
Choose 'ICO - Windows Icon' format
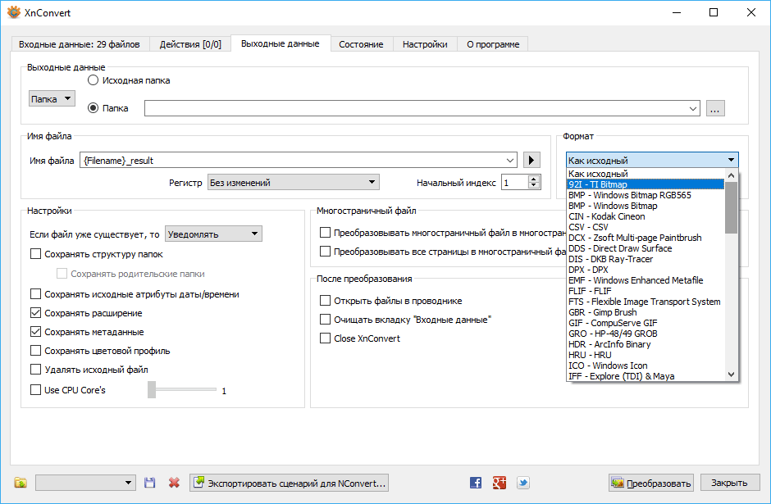[646, 366]
